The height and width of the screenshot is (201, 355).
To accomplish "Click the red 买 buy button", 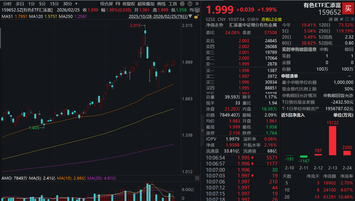I will 348,8.
